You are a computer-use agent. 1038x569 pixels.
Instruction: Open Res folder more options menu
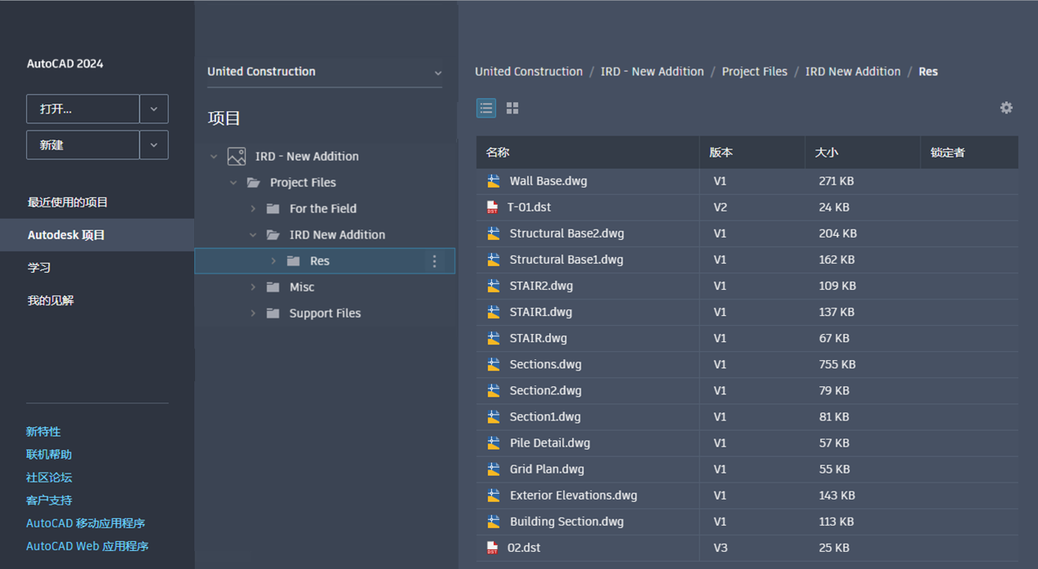pyautogui.click(x=434, y=261)
